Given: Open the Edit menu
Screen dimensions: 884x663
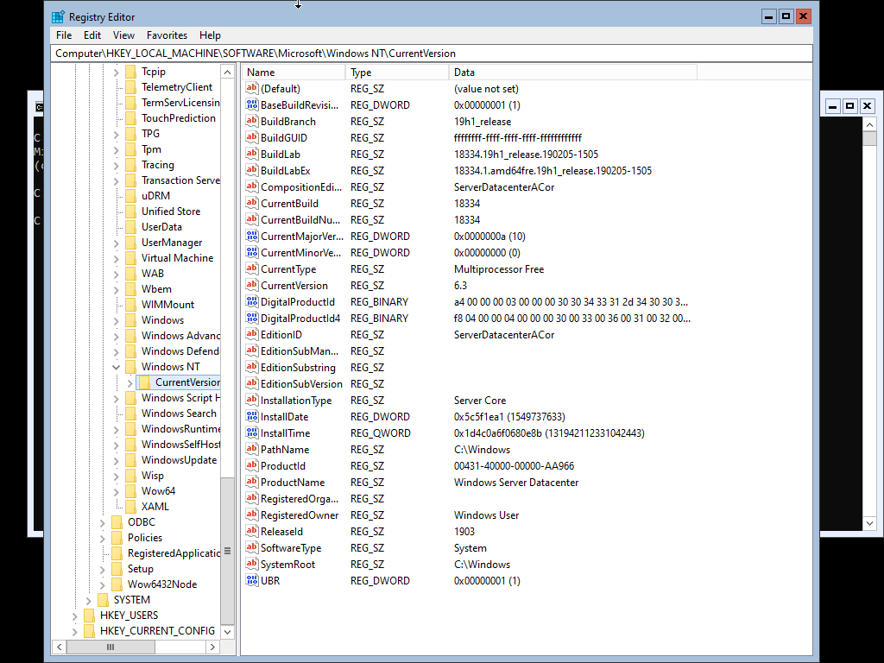Looking at the screenshot, I should click(x=92, y=35).
